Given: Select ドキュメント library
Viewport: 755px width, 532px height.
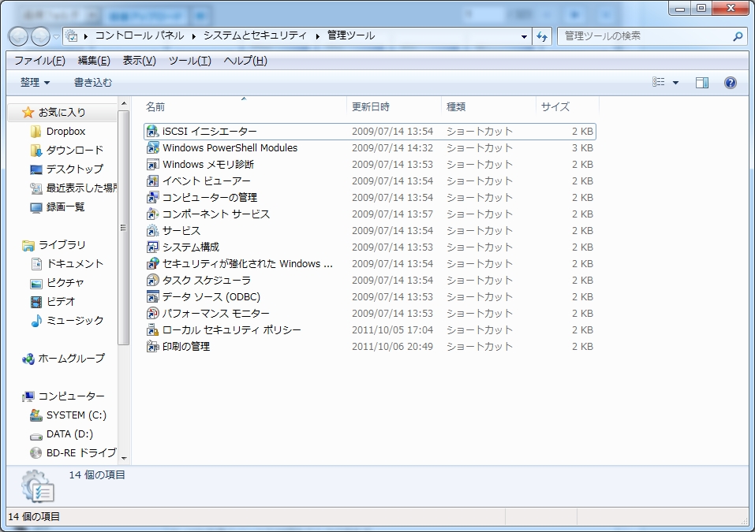Looking at the screenshot, I should point(66,263).
